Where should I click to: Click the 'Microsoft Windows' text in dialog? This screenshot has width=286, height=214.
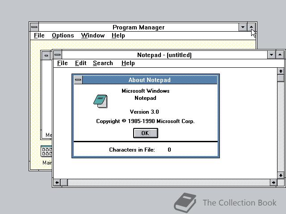tap(146, 91)
